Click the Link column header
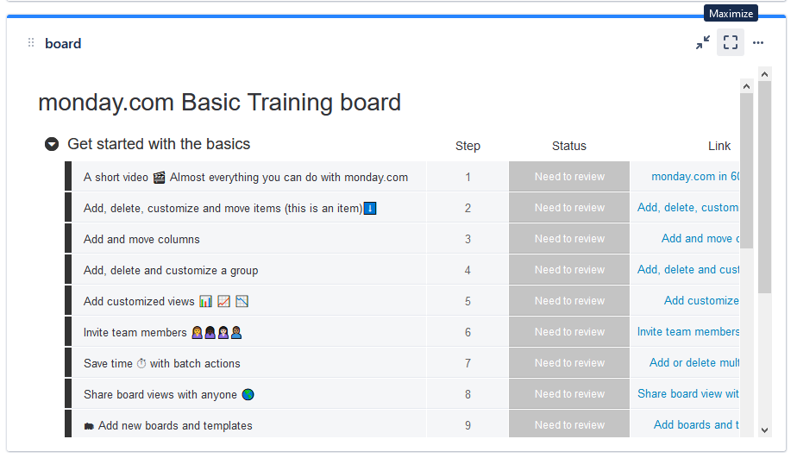The height and width of the screenshot is (458, 797). [x=719, y=146]
